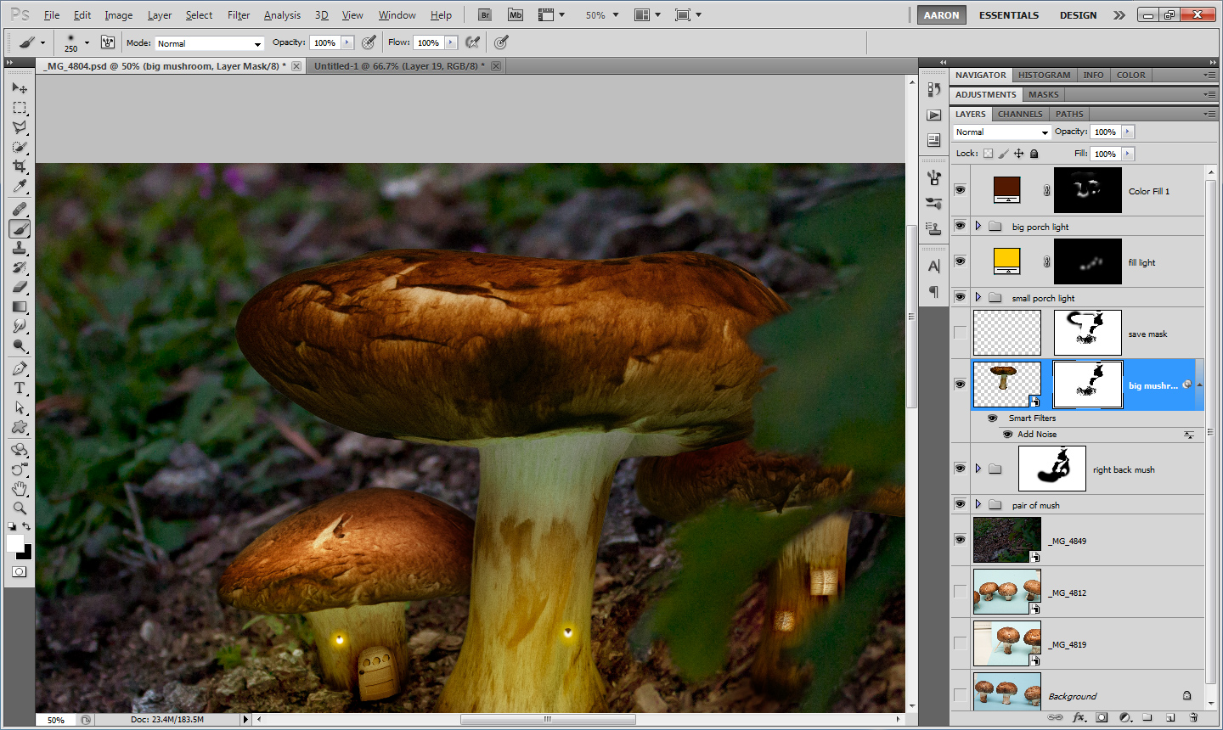
Task: Select the Zoom tool in toolbar
Action: 20,508
